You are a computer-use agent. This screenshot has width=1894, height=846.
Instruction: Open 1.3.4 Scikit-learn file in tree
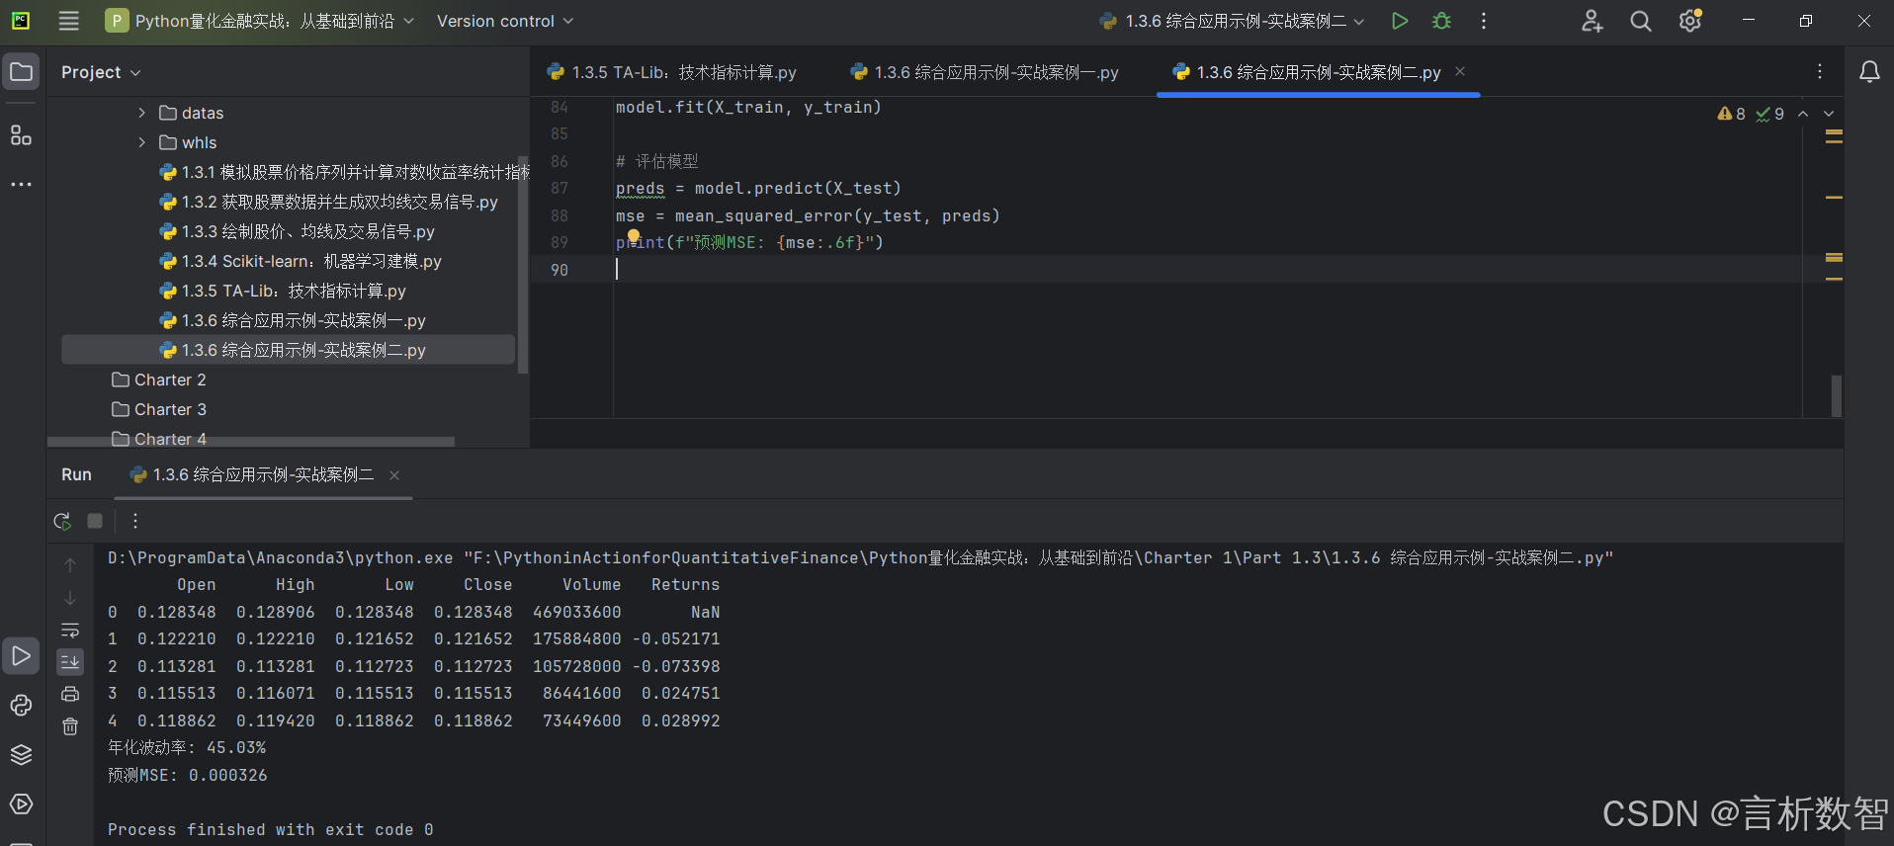[x=301, y=261]
